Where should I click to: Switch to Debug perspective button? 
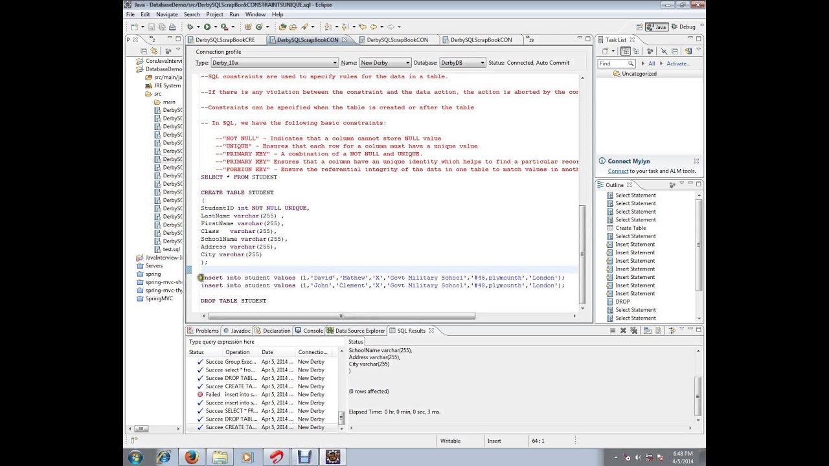click(x=683, y=27)
